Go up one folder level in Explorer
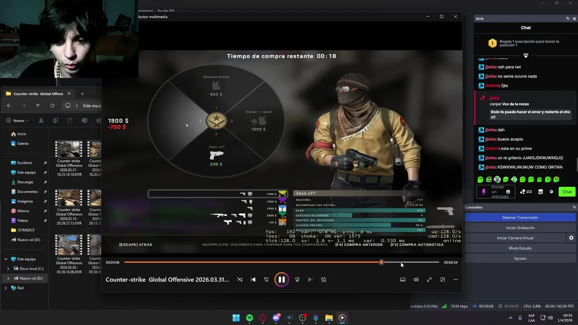Image resolution: width=578 pixels, height=325 pixels. [38, 106]
